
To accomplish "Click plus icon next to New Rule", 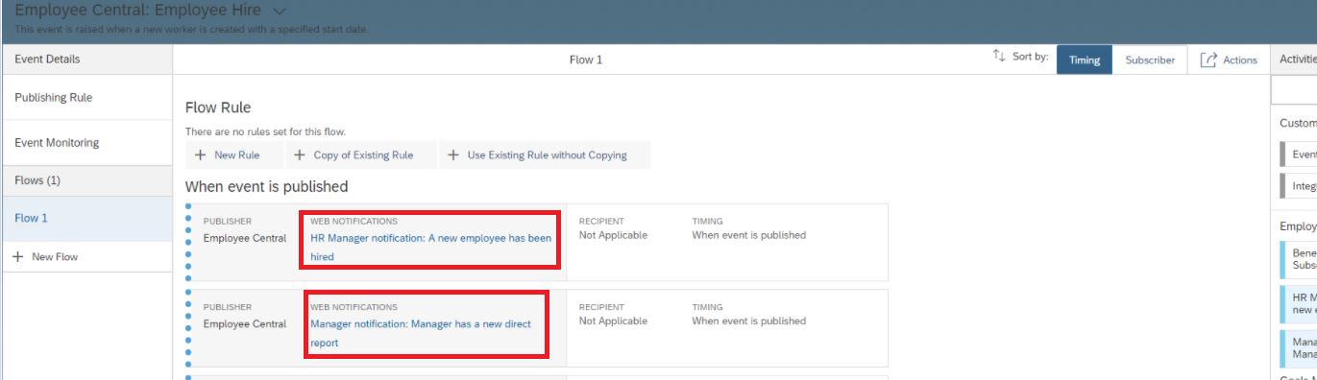I will pos(200,155).
